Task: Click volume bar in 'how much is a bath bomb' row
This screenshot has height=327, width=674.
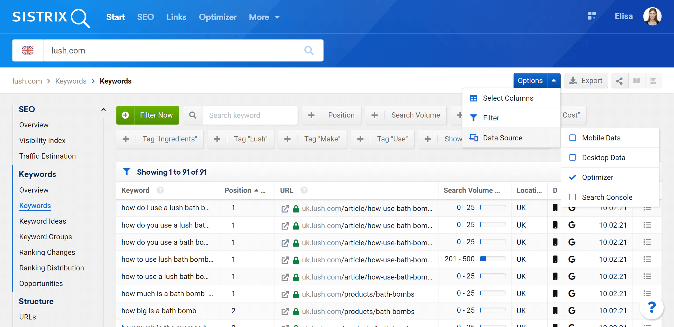Action: [x=493, y=293]
